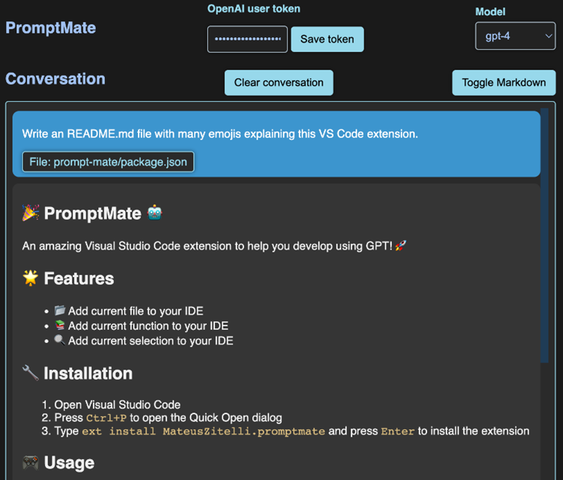Click the folder emoji in first feature bullet

[60, 310]
